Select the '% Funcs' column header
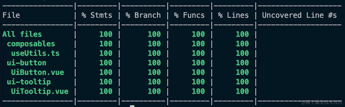This screenshot has width=345, height=107. 189,15
